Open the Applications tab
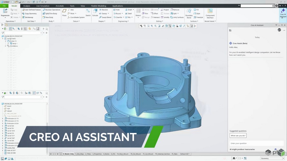This screenshot has width=287, height=161. pyautogui.click(x=117, y=6)
